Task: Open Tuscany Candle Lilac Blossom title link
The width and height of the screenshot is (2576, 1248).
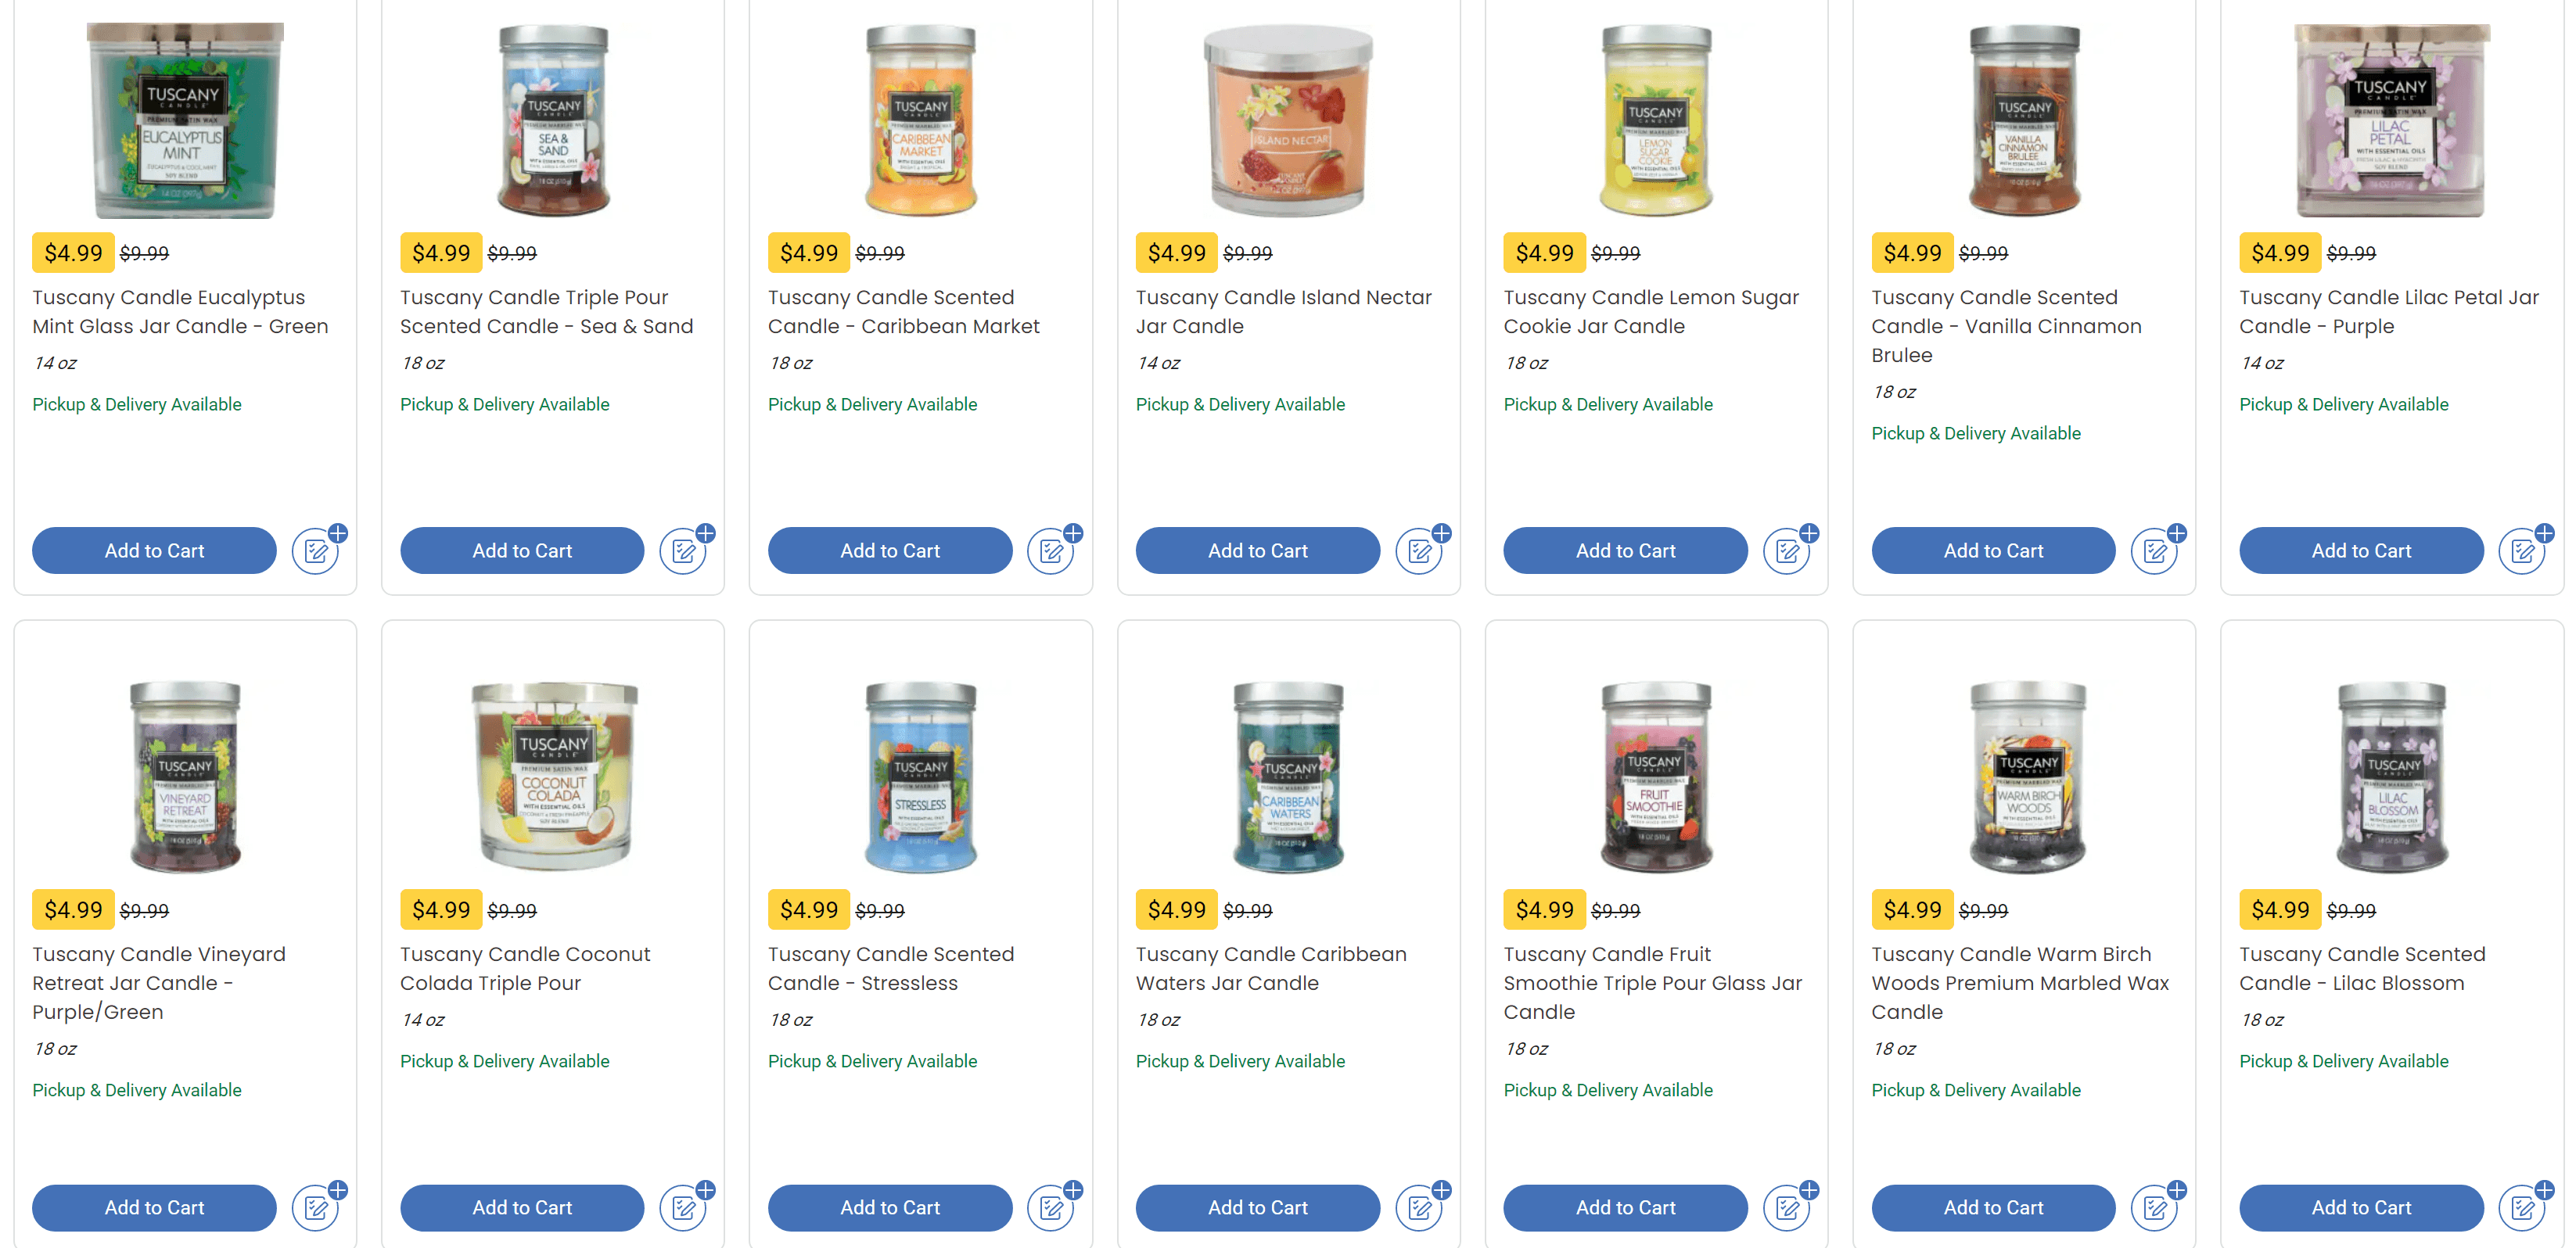Action: tap(2361, 969)
